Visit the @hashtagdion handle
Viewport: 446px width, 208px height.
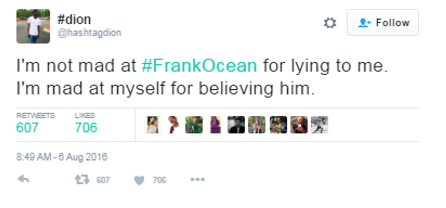click(x=89, y=33)
